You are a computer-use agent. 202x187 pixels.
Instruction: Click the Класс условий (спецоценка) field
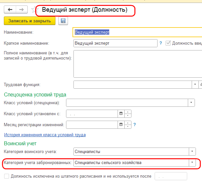coord(127,103)
